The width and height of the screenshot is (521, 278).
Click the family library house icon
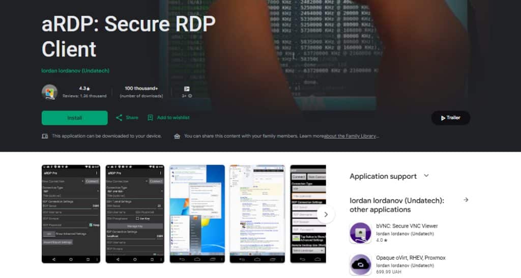[177, 136]
